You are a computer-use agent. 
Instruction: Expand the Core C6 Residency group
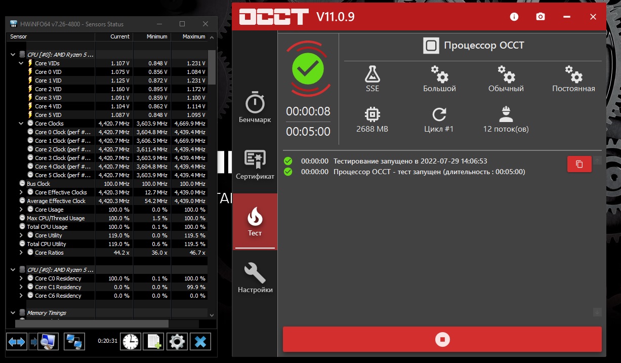[21, 296]
